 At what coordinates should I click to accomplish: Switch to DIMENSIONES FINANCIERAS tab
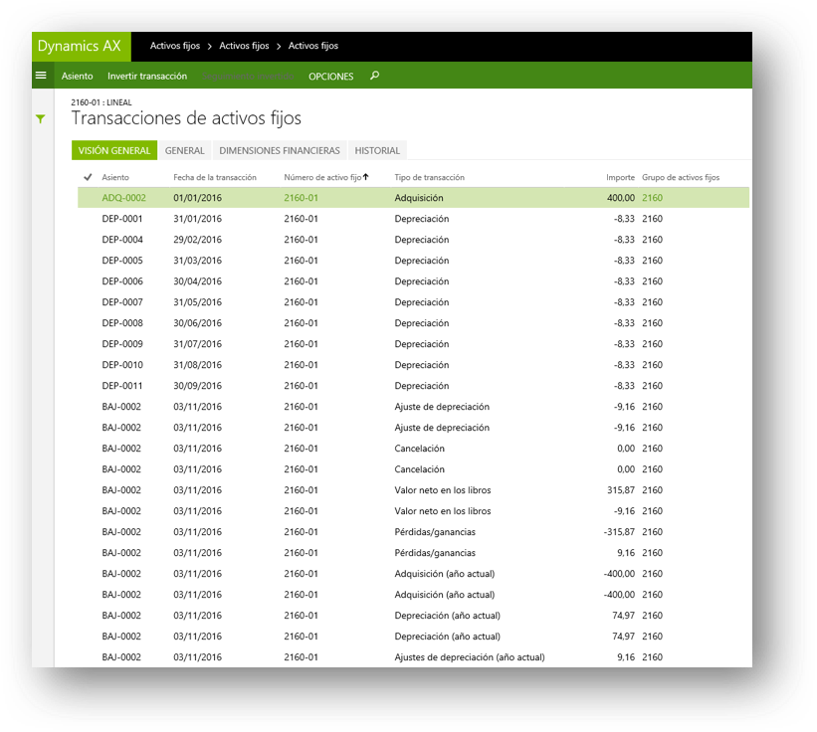pos(280,150)
